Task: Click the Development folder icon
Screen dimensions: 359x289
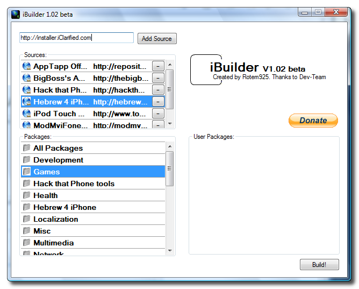Action: [26, 160]
